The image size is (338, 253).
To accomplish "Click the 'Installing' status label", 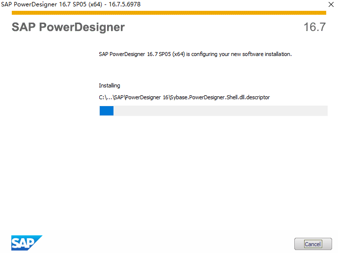I will (x=109, y=85).
